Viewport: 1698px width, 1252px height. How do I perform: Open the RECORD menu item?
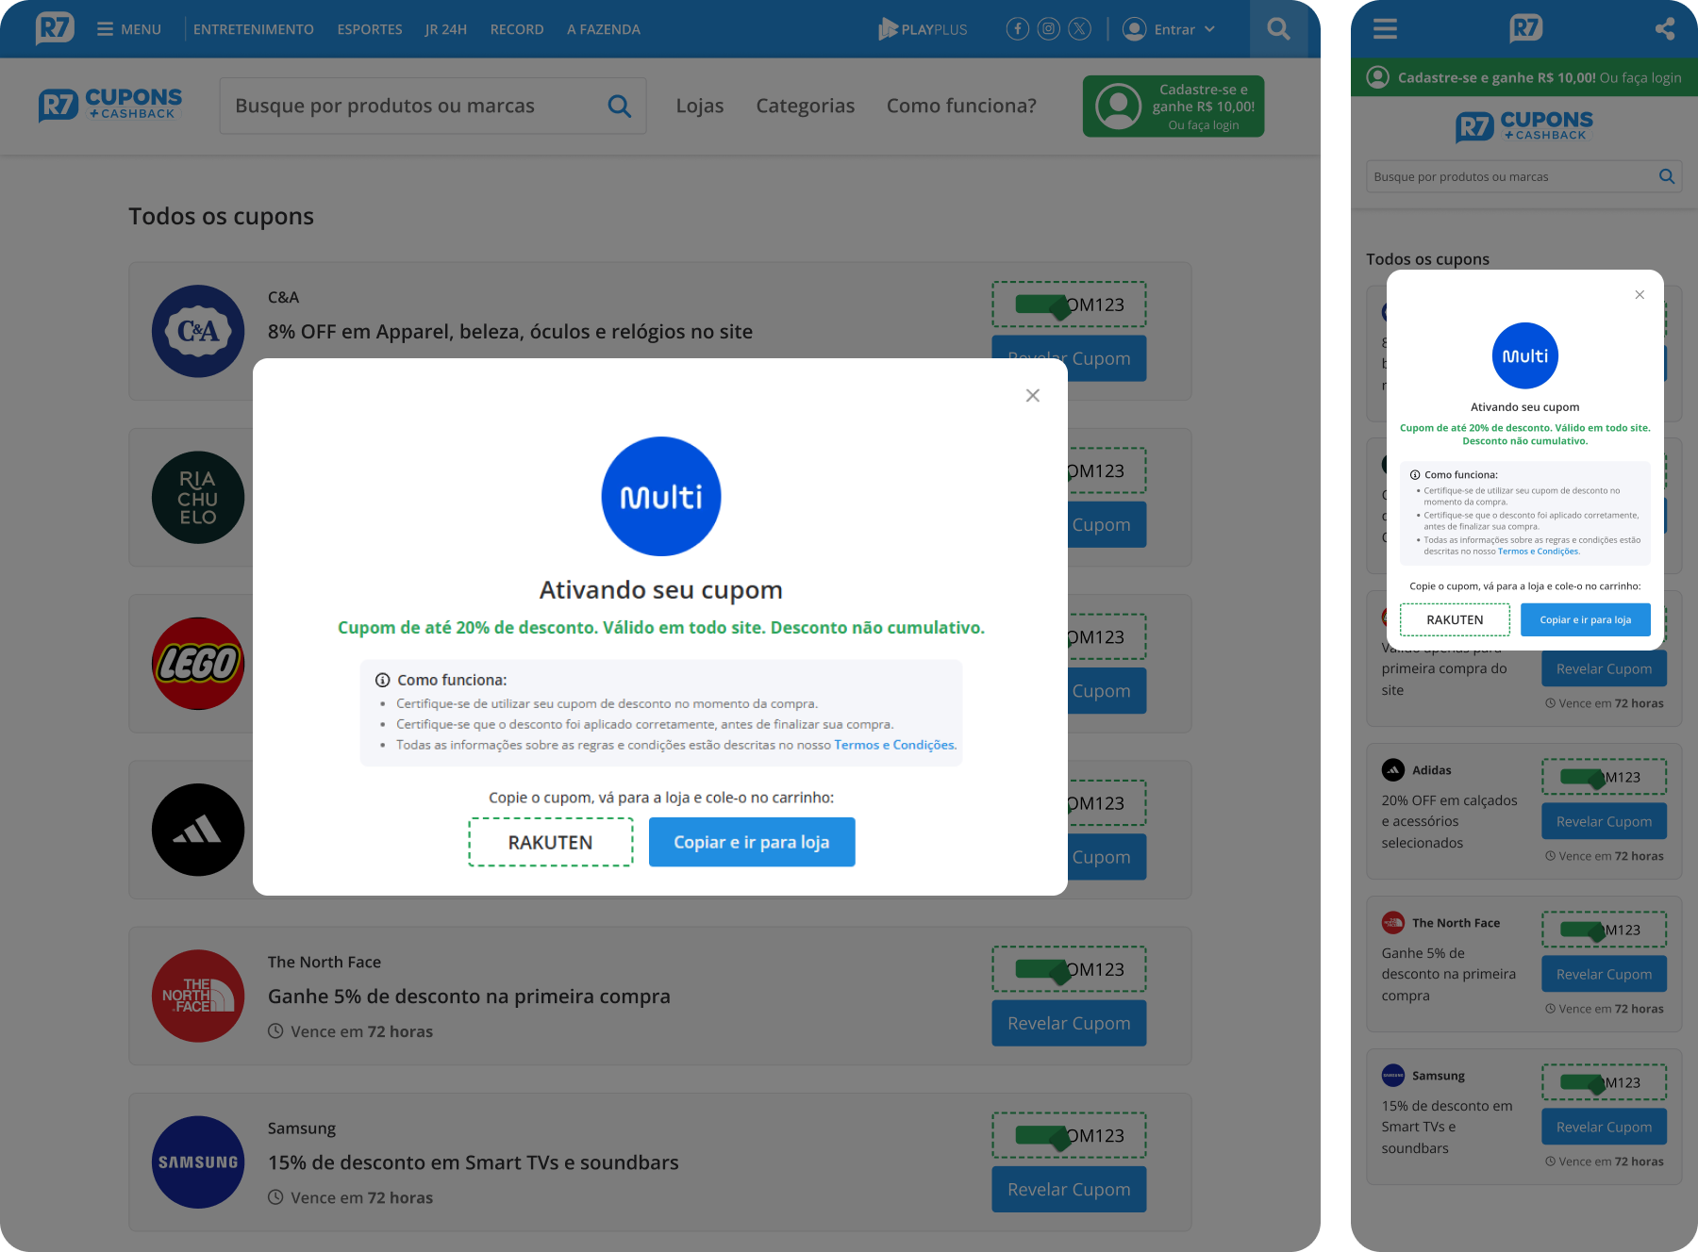[517, 29]
